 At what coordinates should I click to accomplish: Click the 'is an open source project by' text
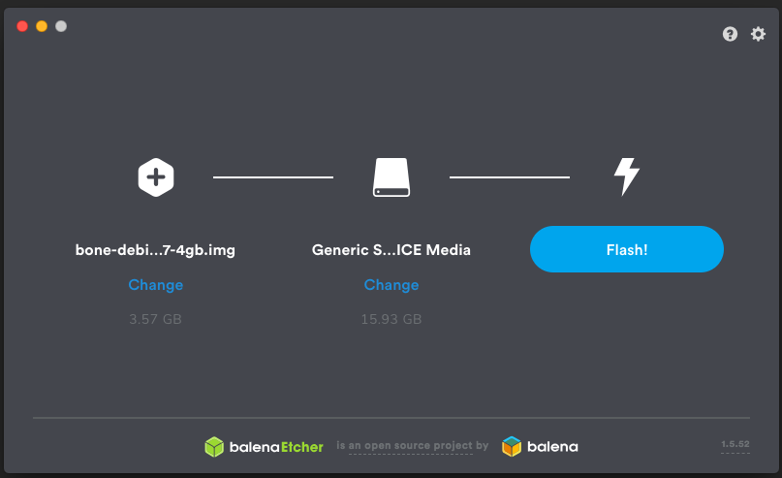[413, 446]
